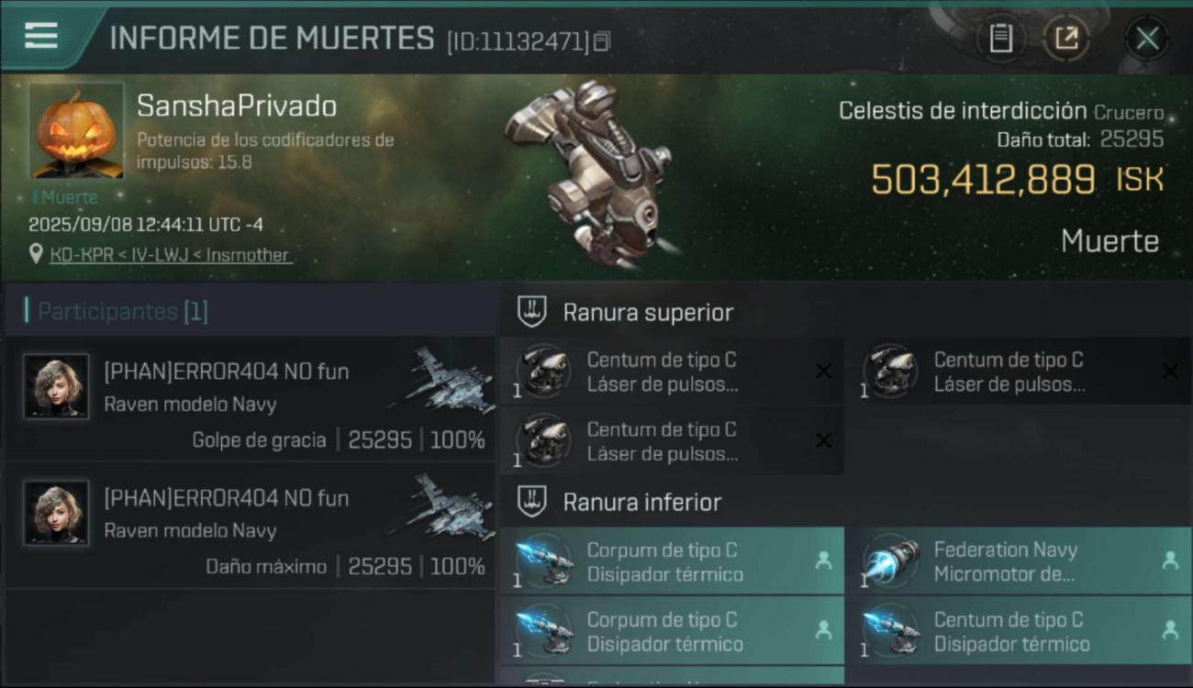Open the Participantes [1] section
The width and height of the screenshot is (1193, 688).
[x=122, y=311]
